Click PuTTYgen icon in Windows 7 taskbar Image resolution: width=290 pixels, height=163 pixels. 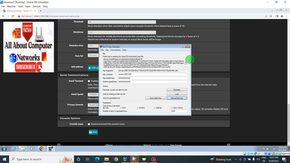[x=51, y=149]
